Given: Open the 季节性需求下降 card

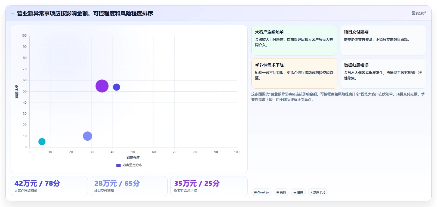Looking at the screenshot, I should 294,73.
